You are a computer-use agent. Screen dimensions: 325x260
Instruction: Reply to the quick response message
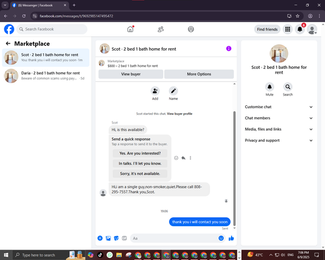tap(183, 158)
